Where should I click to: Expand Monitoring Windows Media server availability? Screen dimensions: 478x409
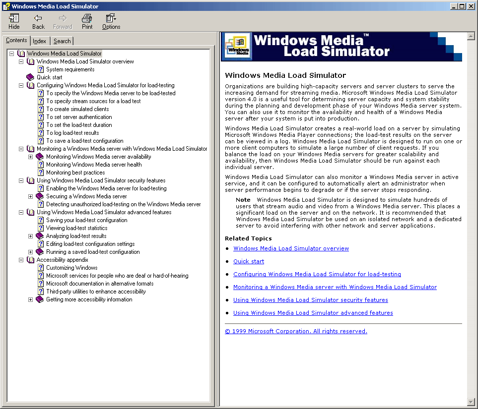coord(30,157)
